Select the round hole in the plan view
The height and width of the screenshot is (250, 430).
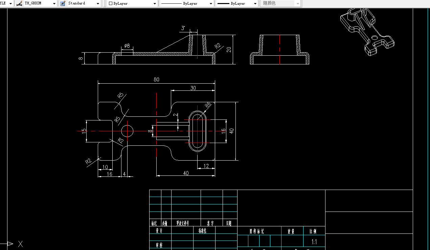(127, 131)
